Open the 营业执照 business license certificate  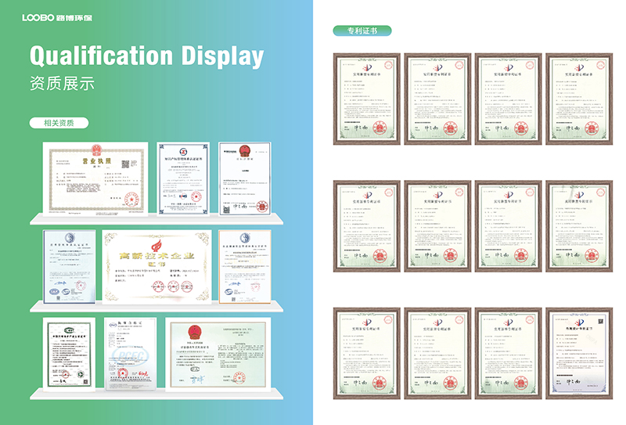coord(95,178)
